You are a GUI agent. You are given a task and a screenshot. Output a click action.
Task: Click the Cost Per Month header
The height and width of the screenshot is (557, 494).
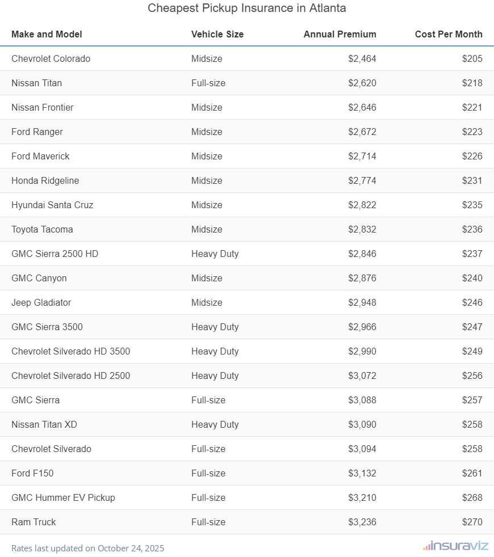449,34
